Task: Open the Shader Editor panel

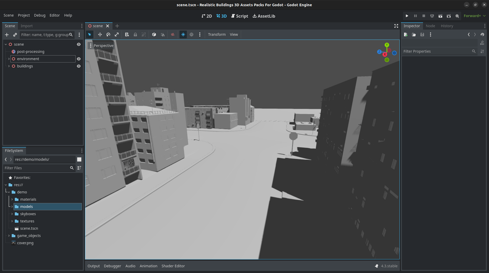Action: point(173,266)
